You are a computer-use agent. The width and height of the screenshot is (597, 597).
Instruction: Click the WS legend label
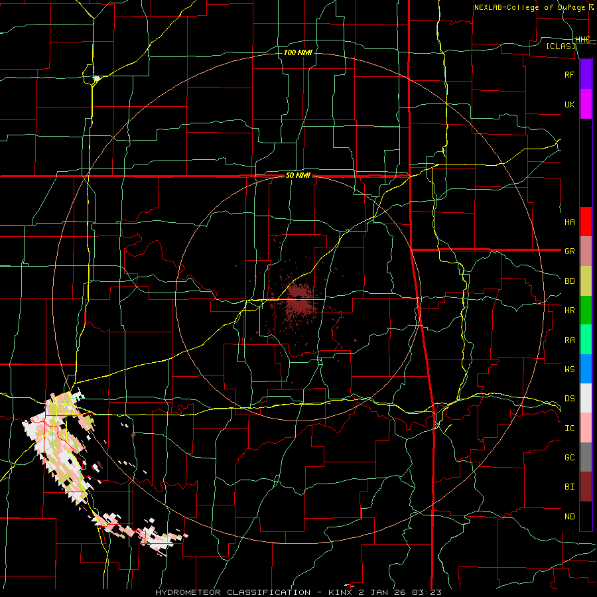tap(570, 369)
